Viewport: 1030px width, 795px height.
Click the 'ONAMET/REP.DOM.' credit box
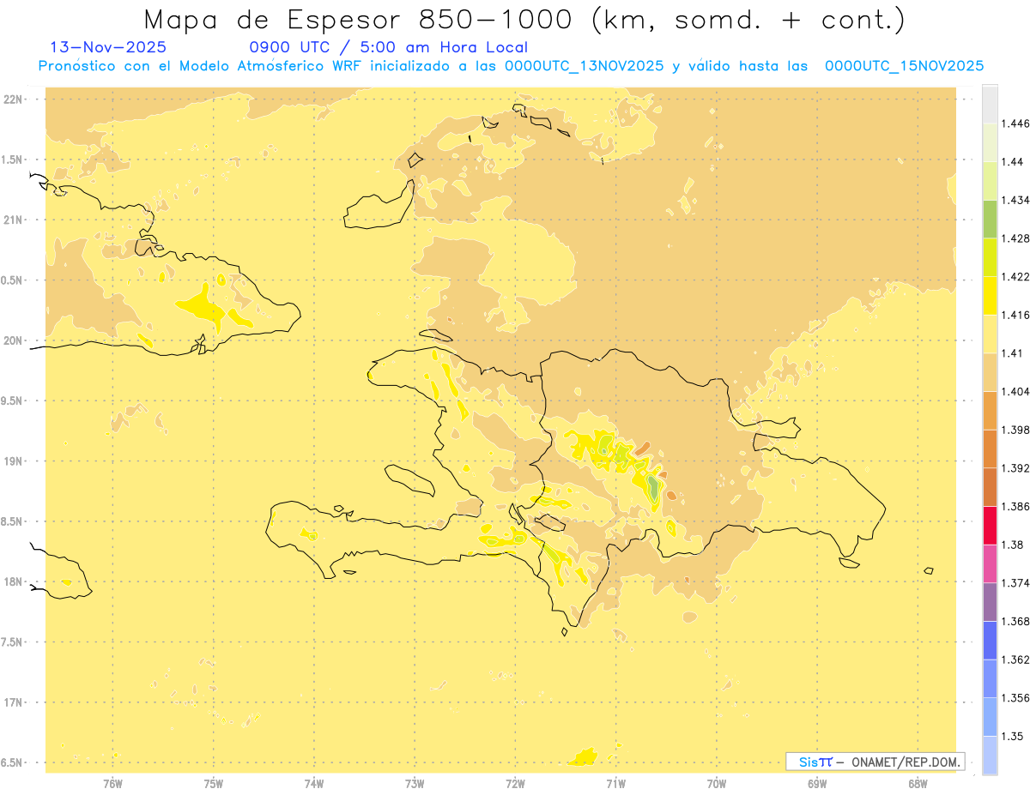[875, 762]
